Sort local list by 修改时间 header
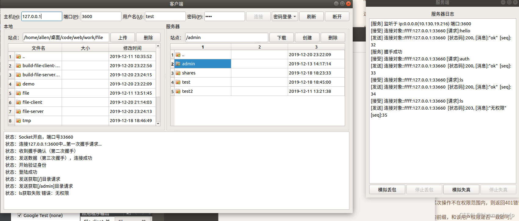The width and height of the screenshot is (519, 221). click(x=132, y=48)
